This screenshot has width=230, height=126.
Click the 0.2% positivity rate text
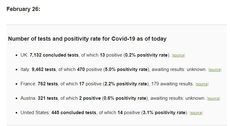[146, 55]
